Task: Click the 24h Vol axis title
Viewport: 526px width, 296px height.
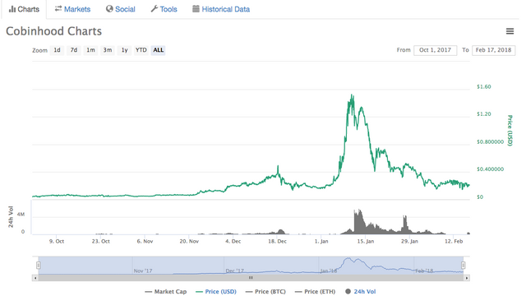Action: tap(11, 217)
